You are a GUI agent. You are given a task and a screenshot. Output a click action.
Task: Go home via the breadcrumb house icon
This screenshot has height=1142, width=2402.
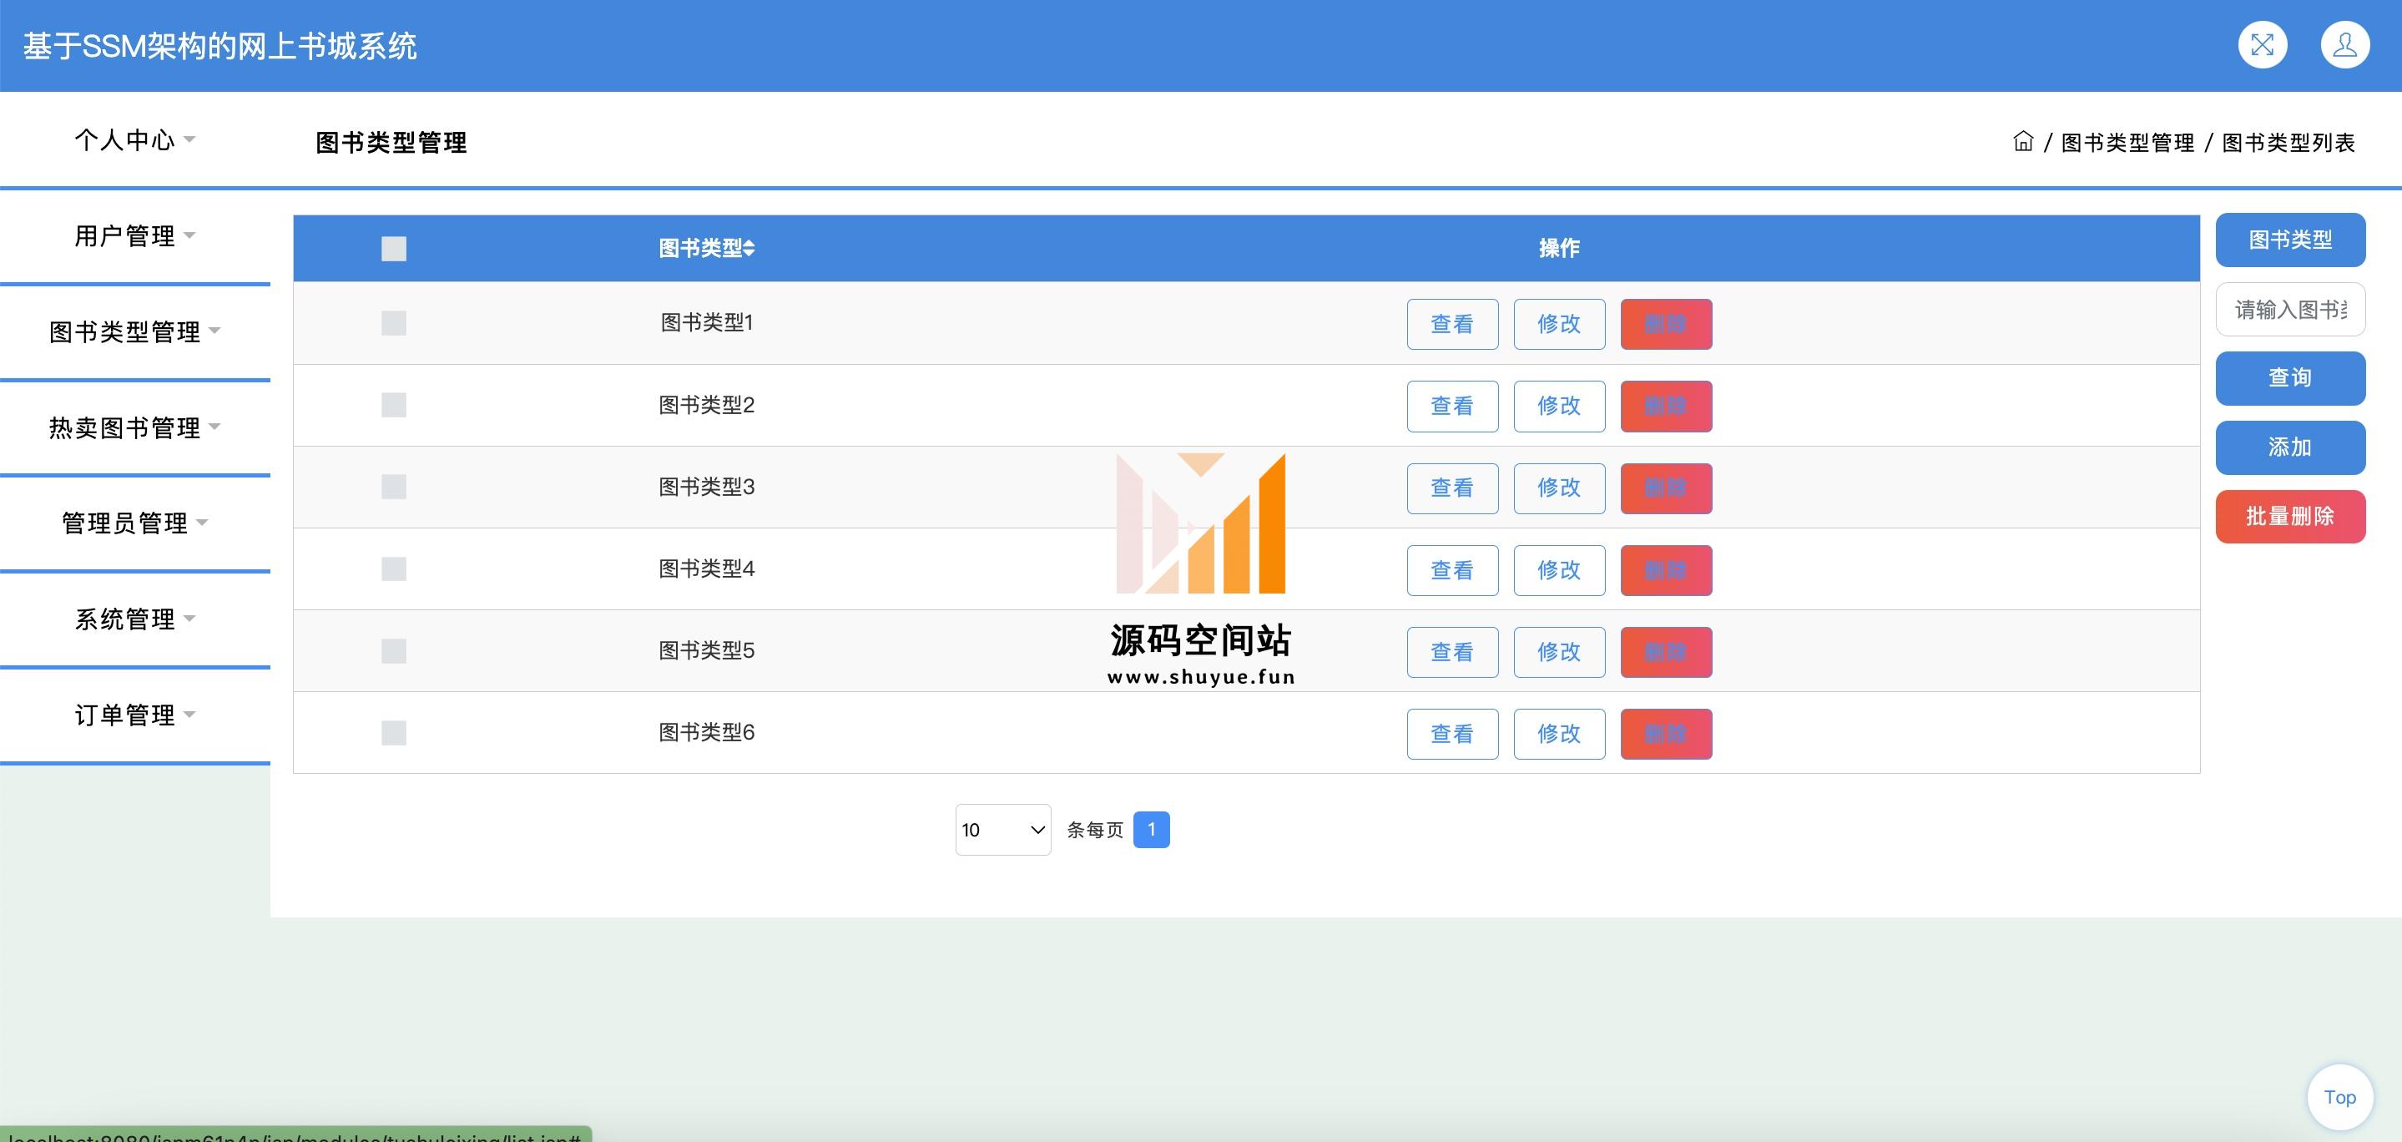(x=2022, y=142)
